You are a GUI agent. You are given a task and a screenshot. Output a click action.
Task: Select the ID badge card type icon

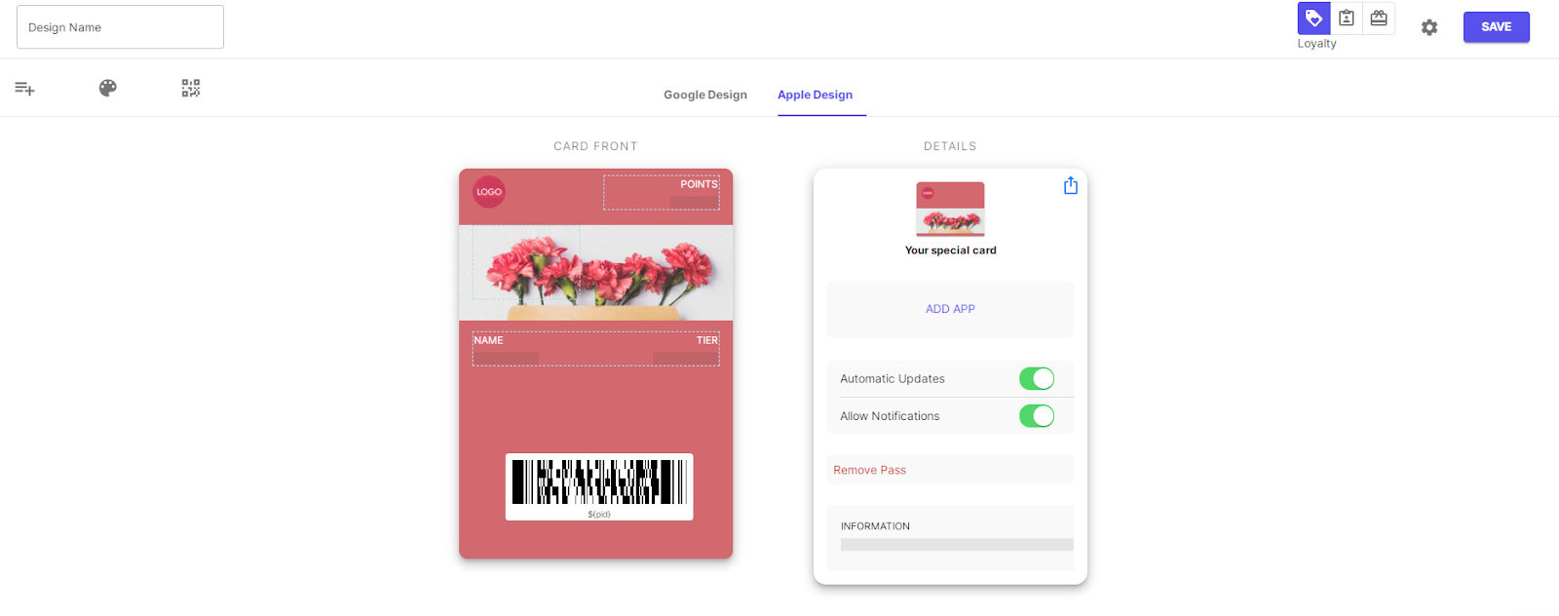pyautogui.click(x=1347, y=19)
